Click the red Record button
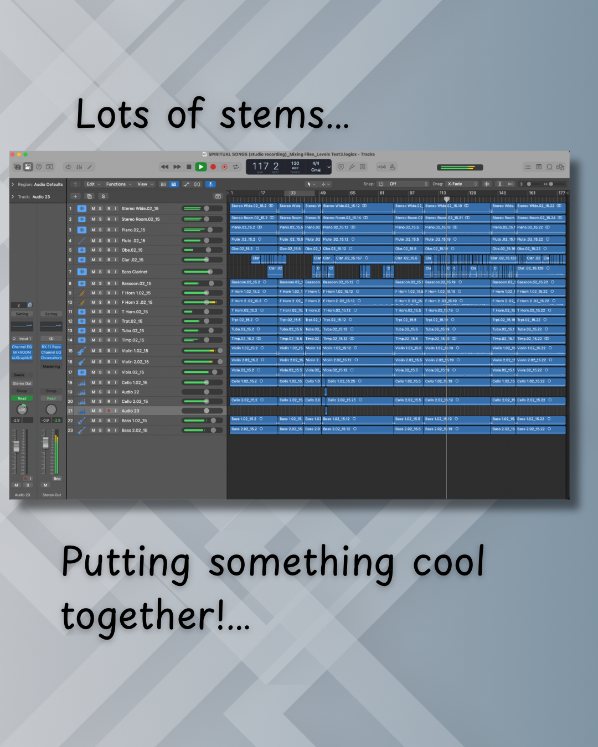This screenshot has width=598, height=747. [213, 167]
